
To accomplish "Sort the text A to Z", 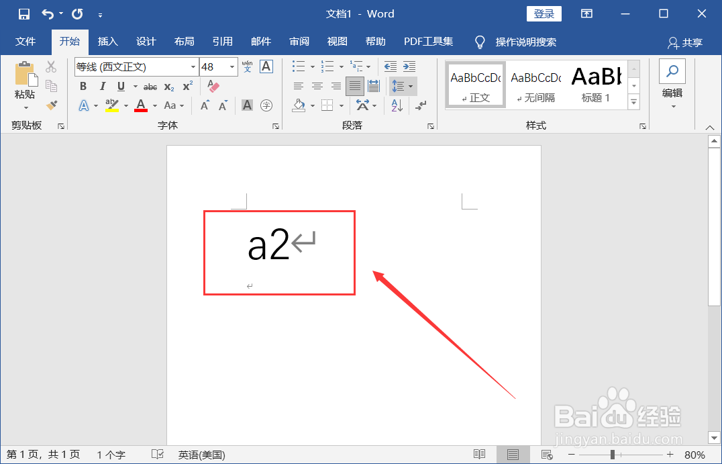I will coord(397,105).
